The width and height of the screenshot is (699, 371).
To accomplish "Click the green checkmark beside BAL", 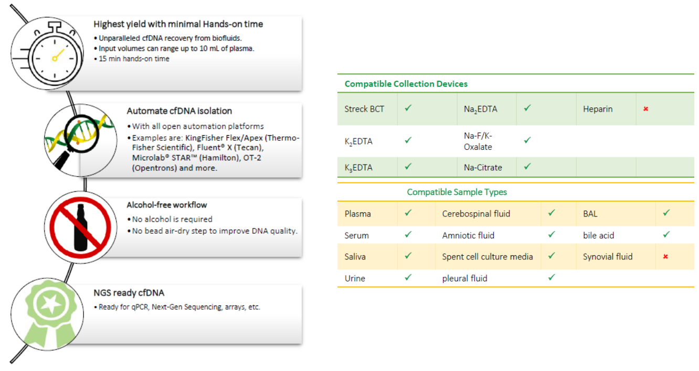I will [666, 213].
